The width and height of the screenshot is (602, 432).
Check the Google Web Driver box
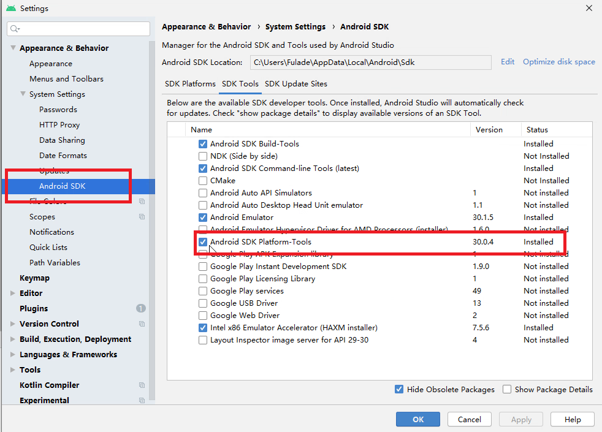[x=203, y=316]
